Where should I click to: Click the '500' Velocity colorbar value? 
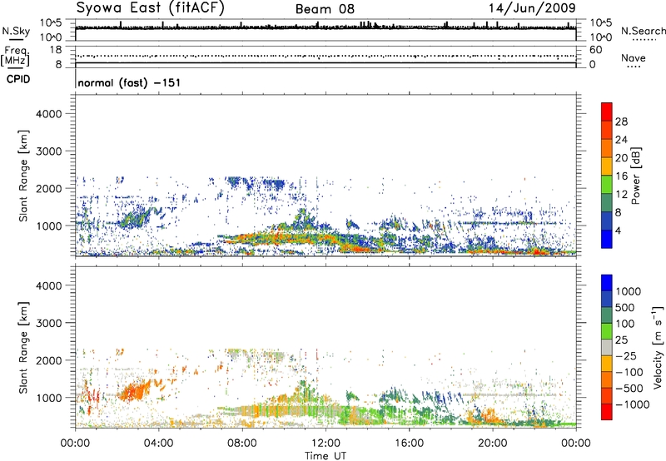[626, 308]
